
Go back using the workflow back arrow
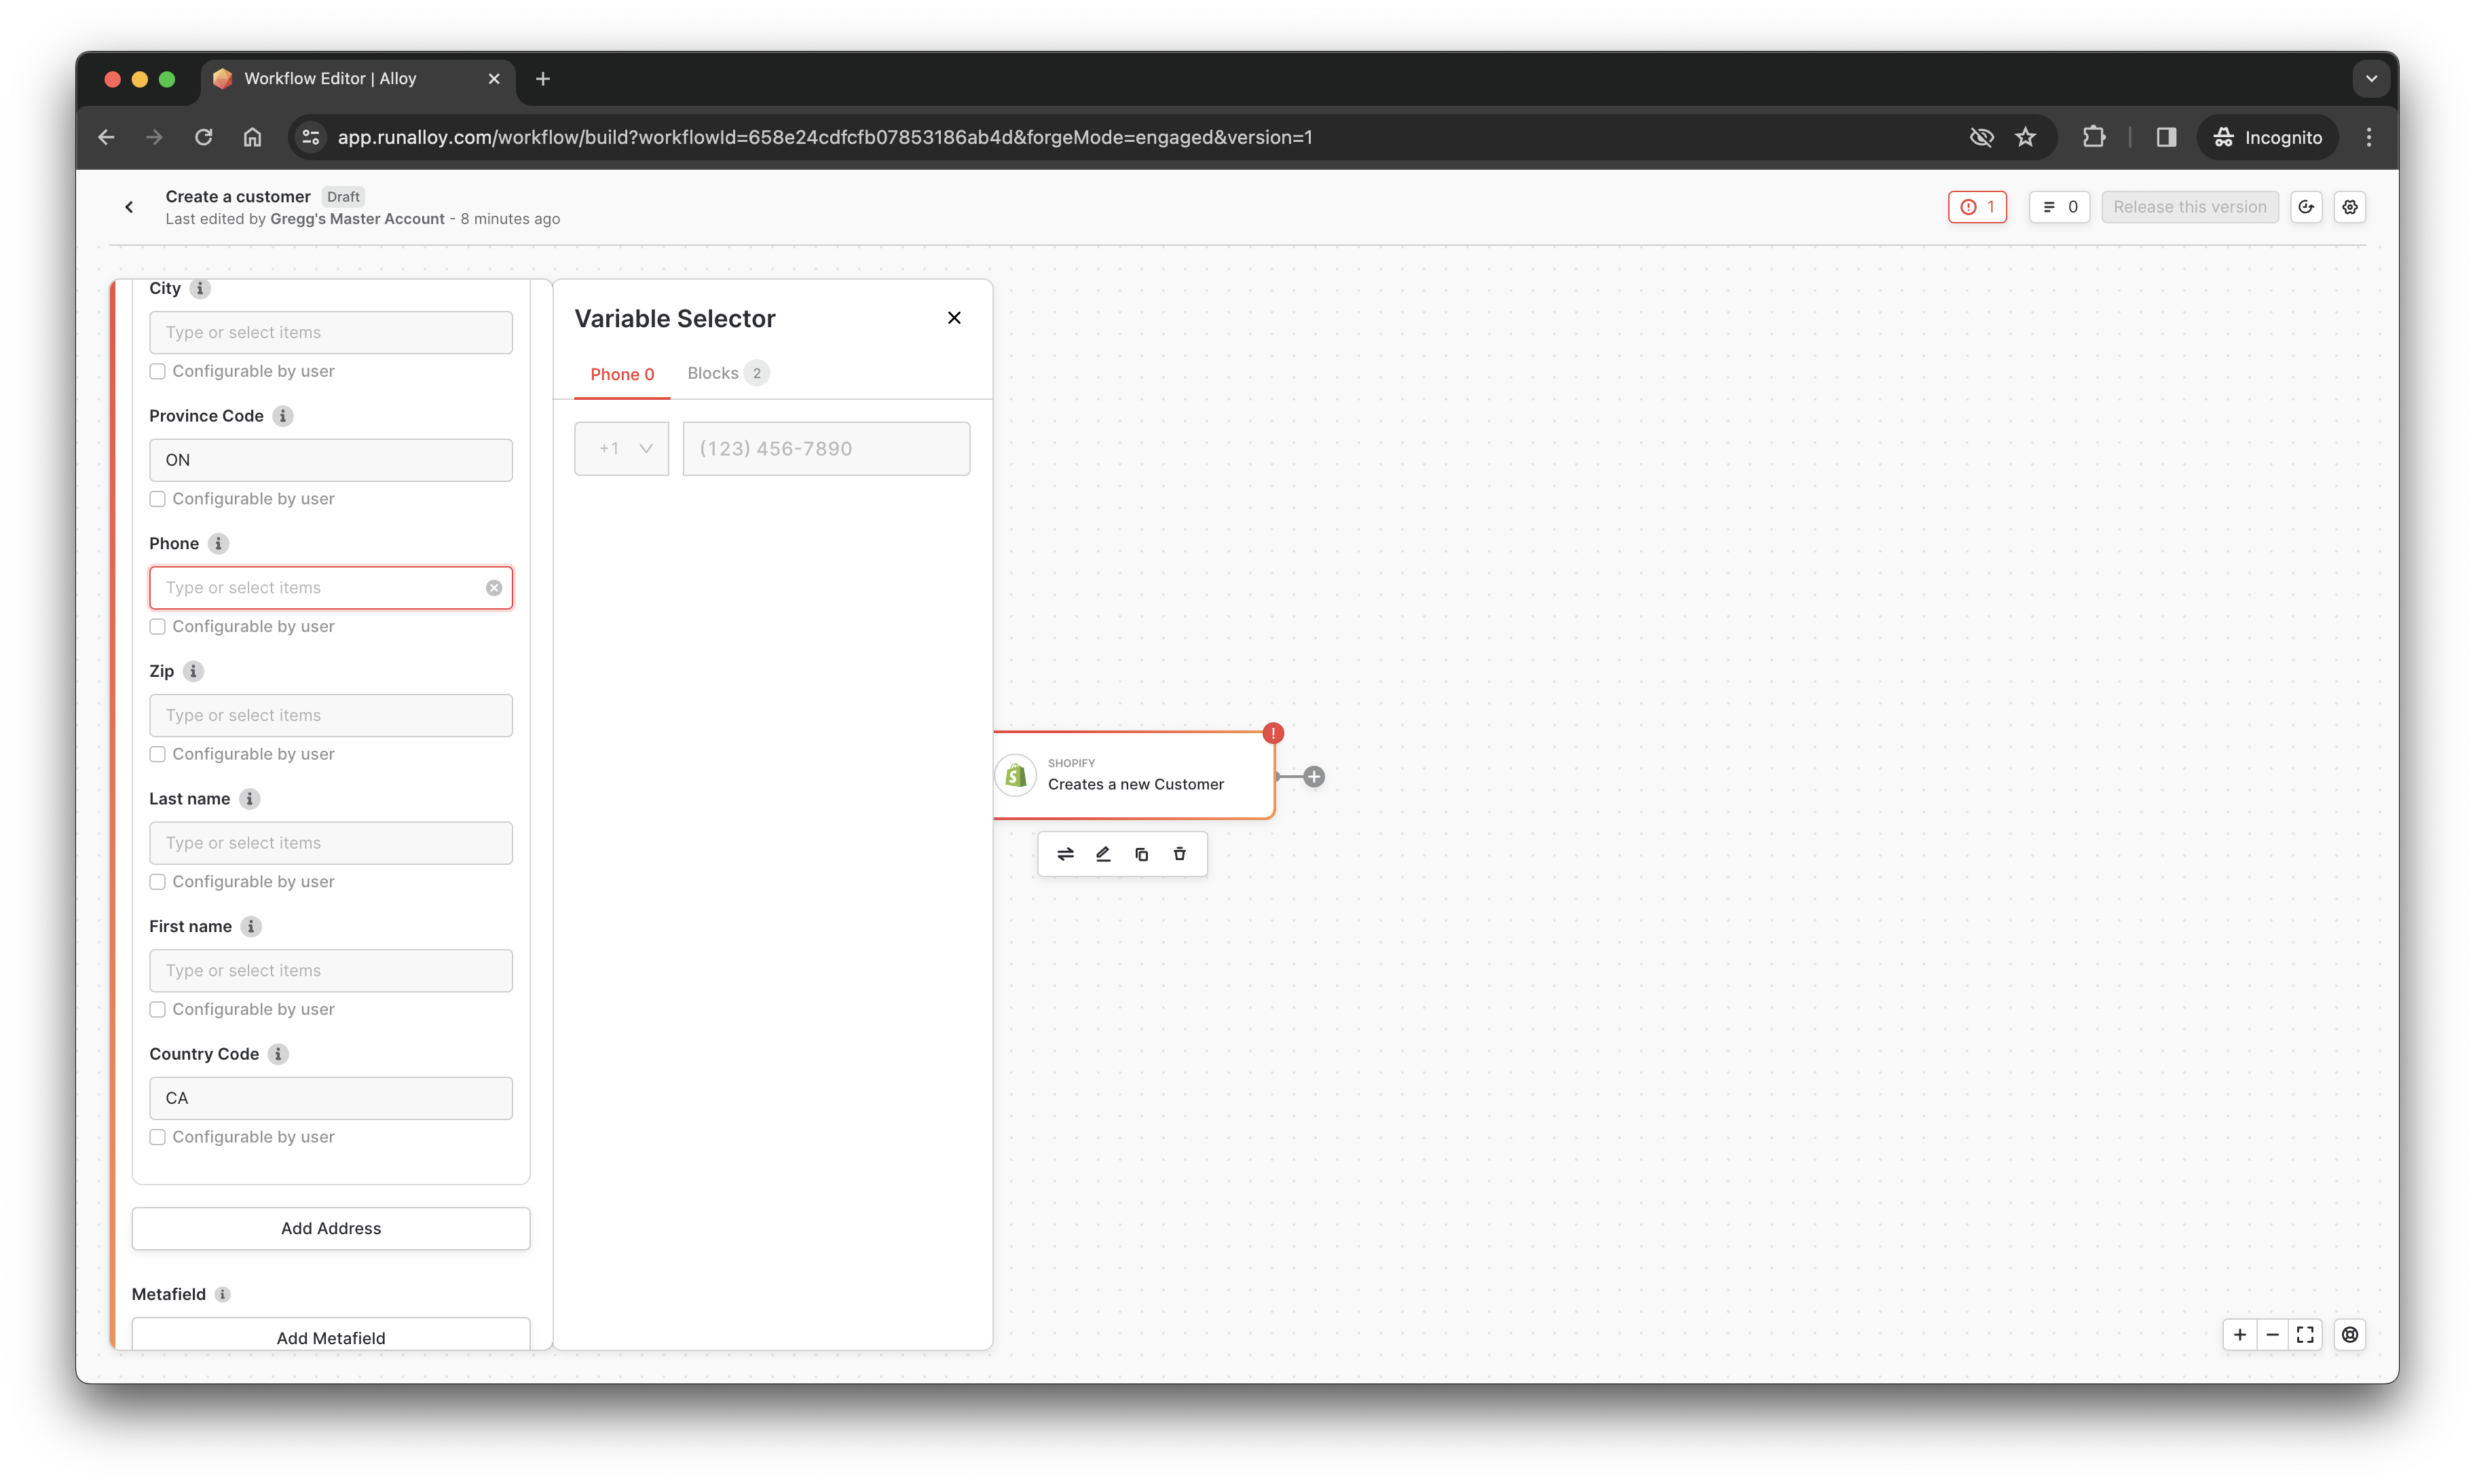coord(129,207)
